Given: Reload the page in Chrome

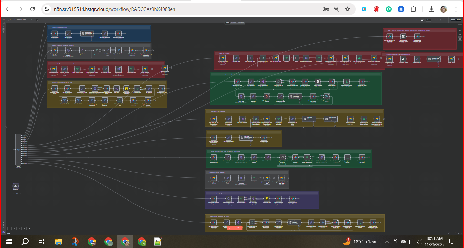Looking at the screenshot, I should click(x=33, y=9).
